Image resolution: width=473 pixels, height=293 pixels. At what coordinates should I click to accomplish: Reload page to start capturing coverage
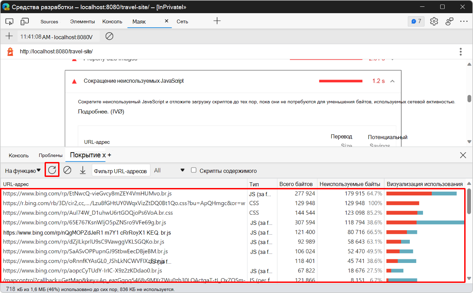52,170
